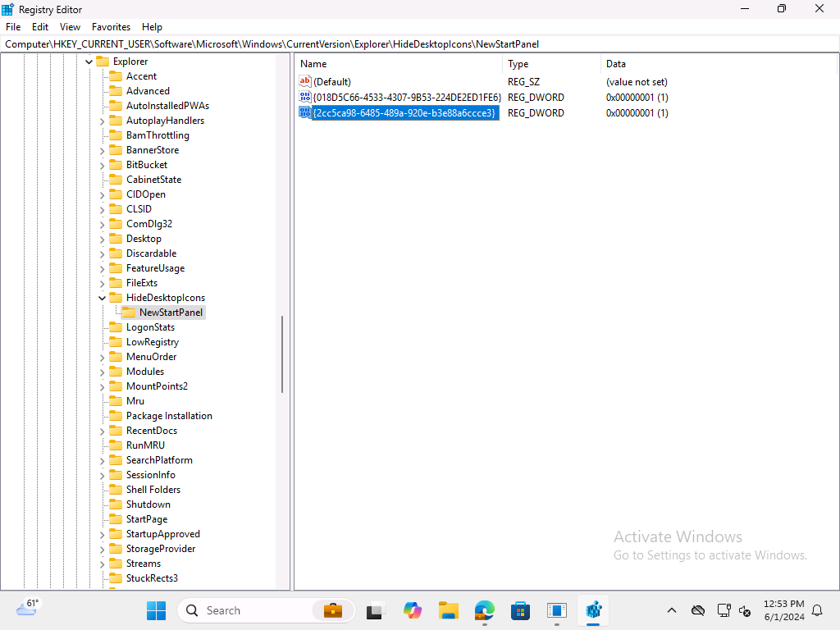
Task: Expand the CLSID registry key
Action: 102,208
